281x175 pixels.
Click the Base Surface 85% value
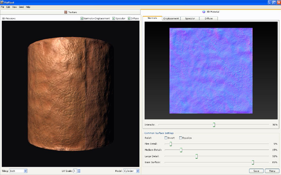pyautogui.click(x=275, y=162)
